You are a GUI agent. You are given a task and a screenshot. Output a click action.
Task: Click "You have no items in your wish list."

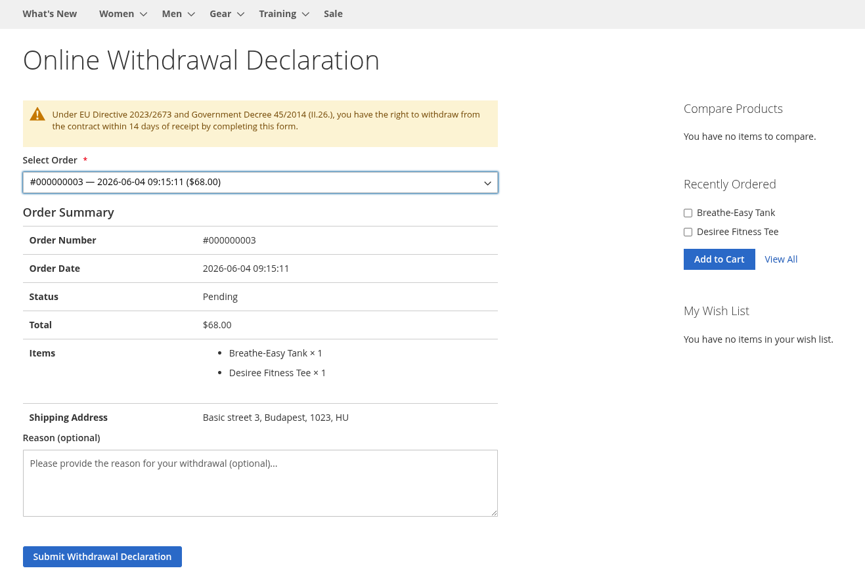(x=758, y=339)
